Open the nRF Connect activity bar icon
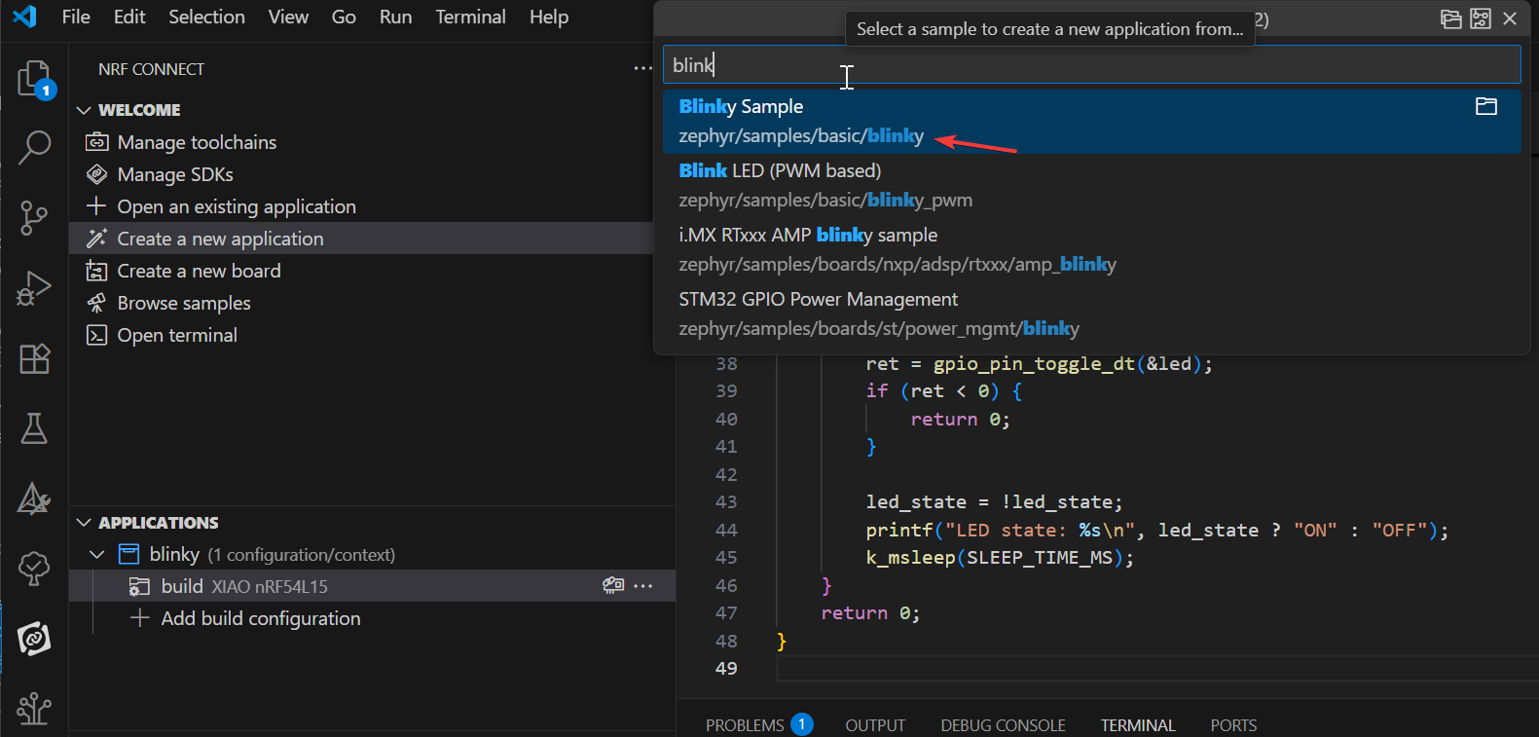This screenshot has width=1539, height=737. pyautogui.click(x=34, y=639)
